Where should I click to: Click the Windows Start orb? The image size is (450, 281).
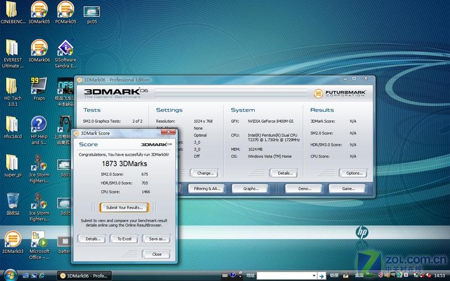coord(10,275)
